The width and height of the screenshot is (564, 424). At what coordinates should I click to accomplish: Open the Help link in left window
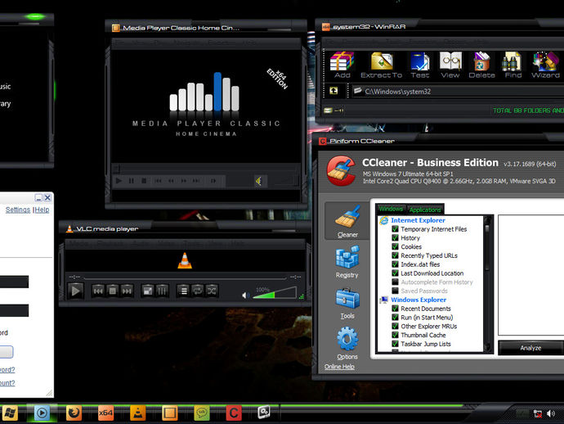(x=42, y=210)
